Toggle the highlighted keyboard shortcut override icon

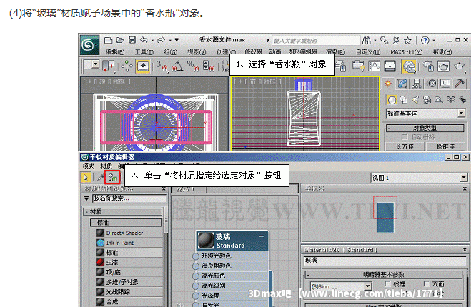pyautogui.click(x=143, y=66)
